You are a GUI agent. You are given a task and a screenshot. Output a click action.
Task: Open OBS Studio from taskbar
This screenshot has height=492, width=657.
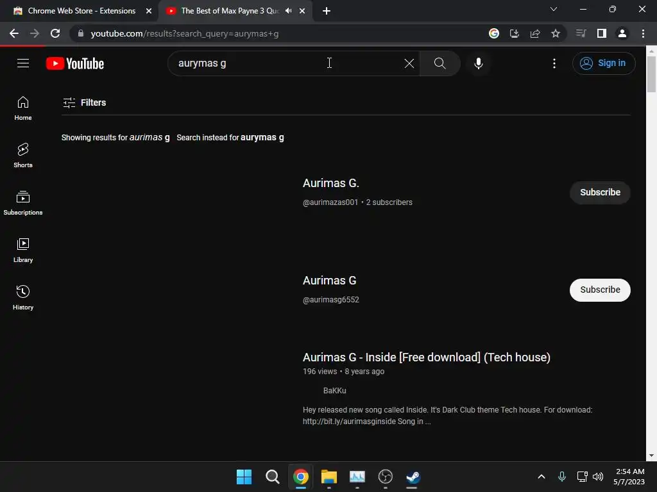click(x=385, y=477)
